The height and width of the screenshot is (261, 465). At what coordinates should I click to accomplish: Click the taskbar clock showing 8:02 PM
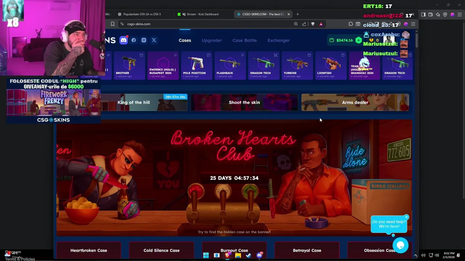pos(449,256)
